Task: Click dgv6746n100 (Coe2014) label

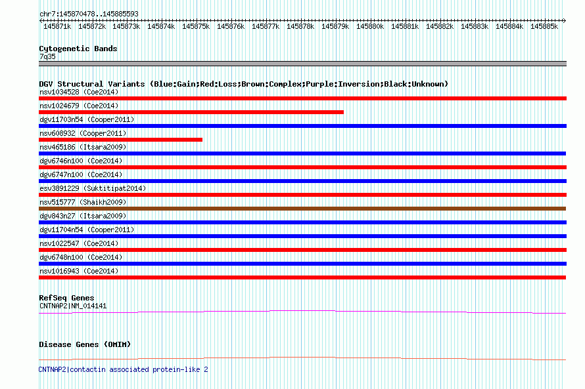Action: pyautogui.click(x=81, y=161)
